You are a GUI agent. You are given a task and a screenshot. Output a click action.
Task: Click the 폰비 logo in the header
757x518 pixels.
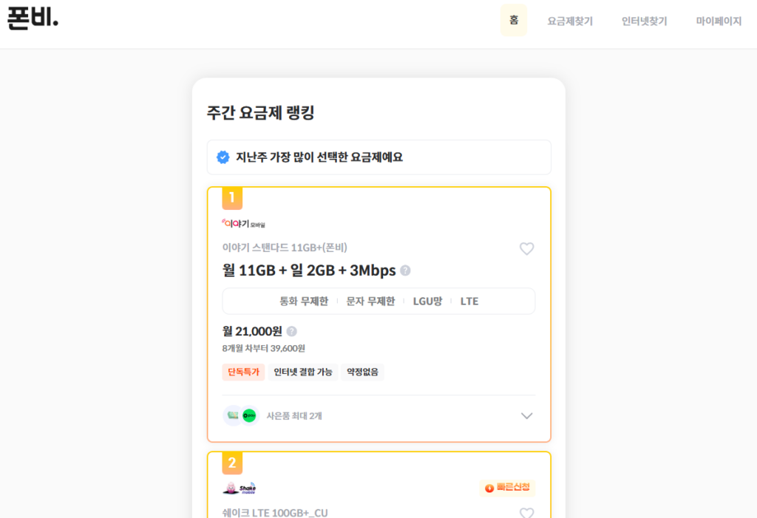point(33,18)
